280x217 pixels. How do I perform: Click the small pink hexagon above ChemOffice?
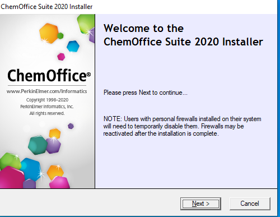point(61,57)
